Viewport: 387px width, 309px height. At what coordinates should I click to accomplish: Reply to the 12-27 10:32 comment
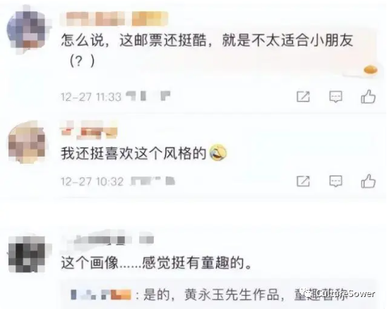point(335,181)
